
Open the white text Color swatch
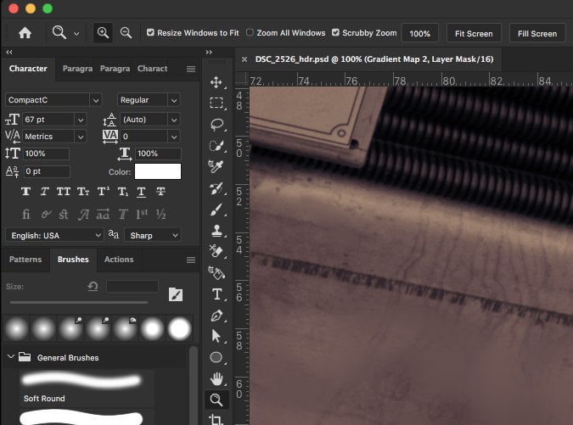coord(158,171)
